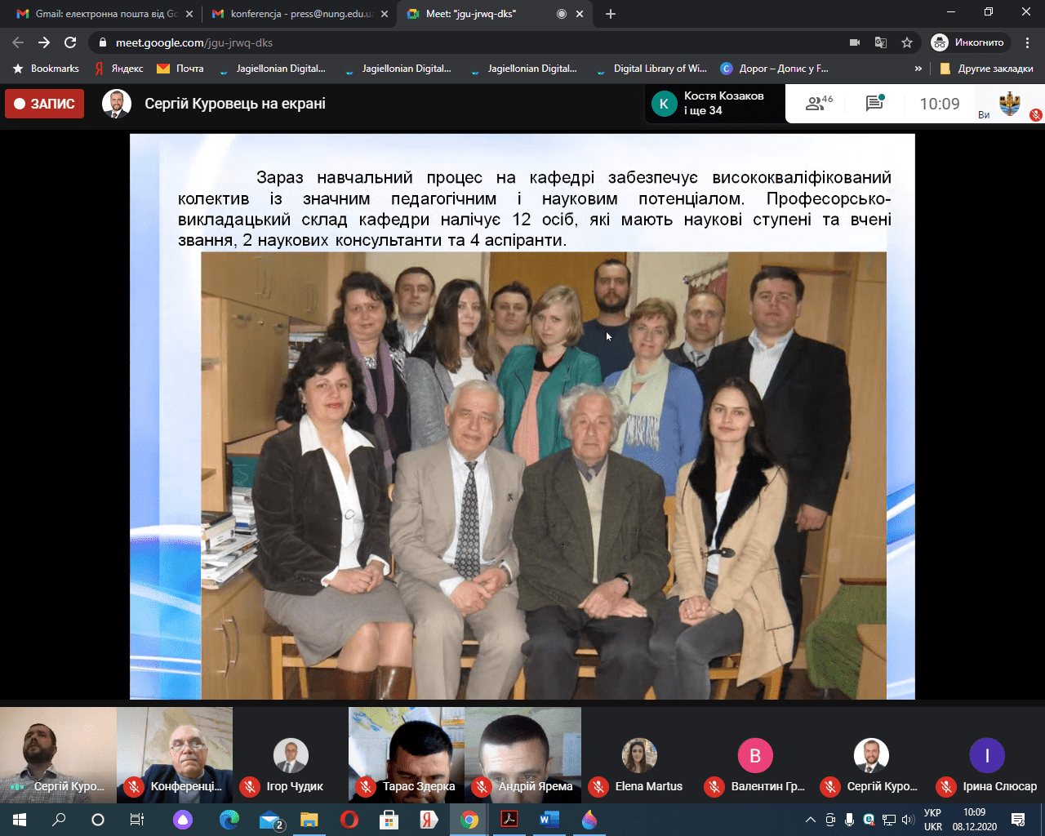
Task: Open the Meet chat panel icon
Action: 874,104
